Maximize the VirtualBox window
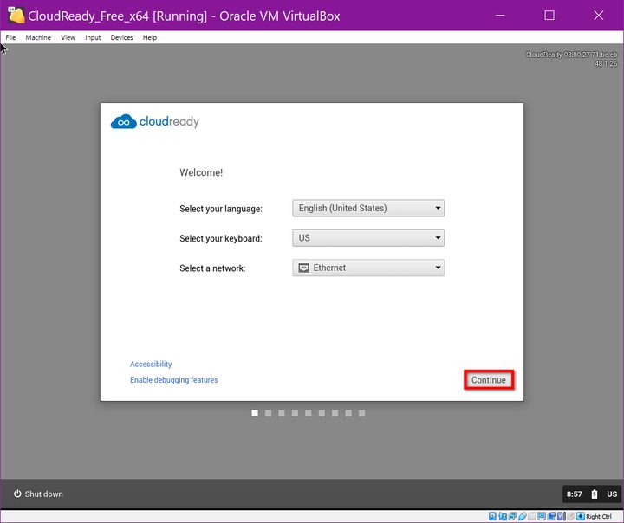624x523 pixels. (549, 16)
